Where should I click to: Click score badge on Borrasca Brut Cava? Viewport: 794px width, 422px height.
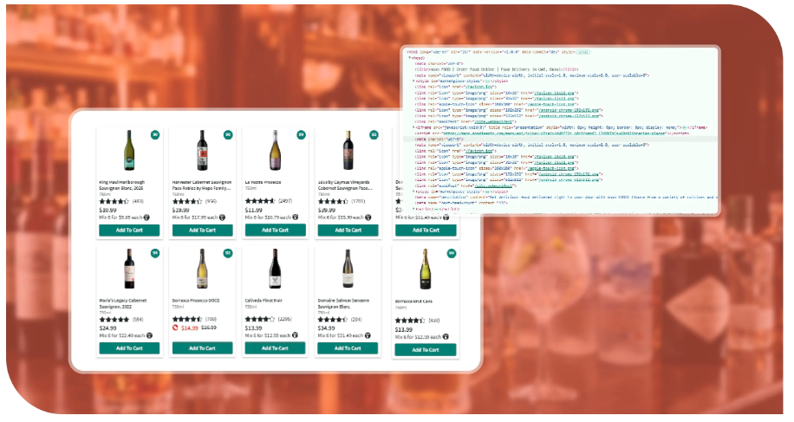pyautogui.click(x=452, y=253)
